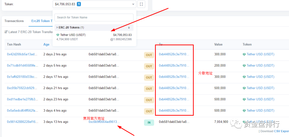
Task: Open recipient address in the 300,000 row 2 hrs ago
Action: click(174, 54)
